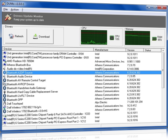Select Bluetooth Hard Copy Cable Replacement Server

(x=32, y=92)
